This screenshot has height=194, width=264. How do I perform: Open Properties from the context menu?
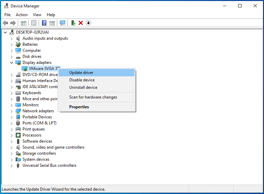coord(79,107)
